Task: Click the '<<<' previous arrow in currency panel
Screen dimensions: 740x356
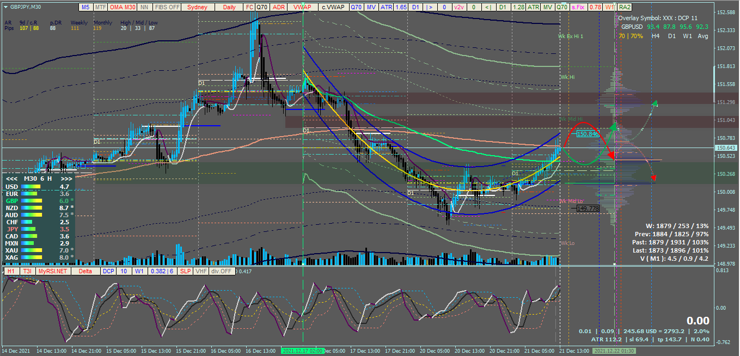Action: coord(11,179)
